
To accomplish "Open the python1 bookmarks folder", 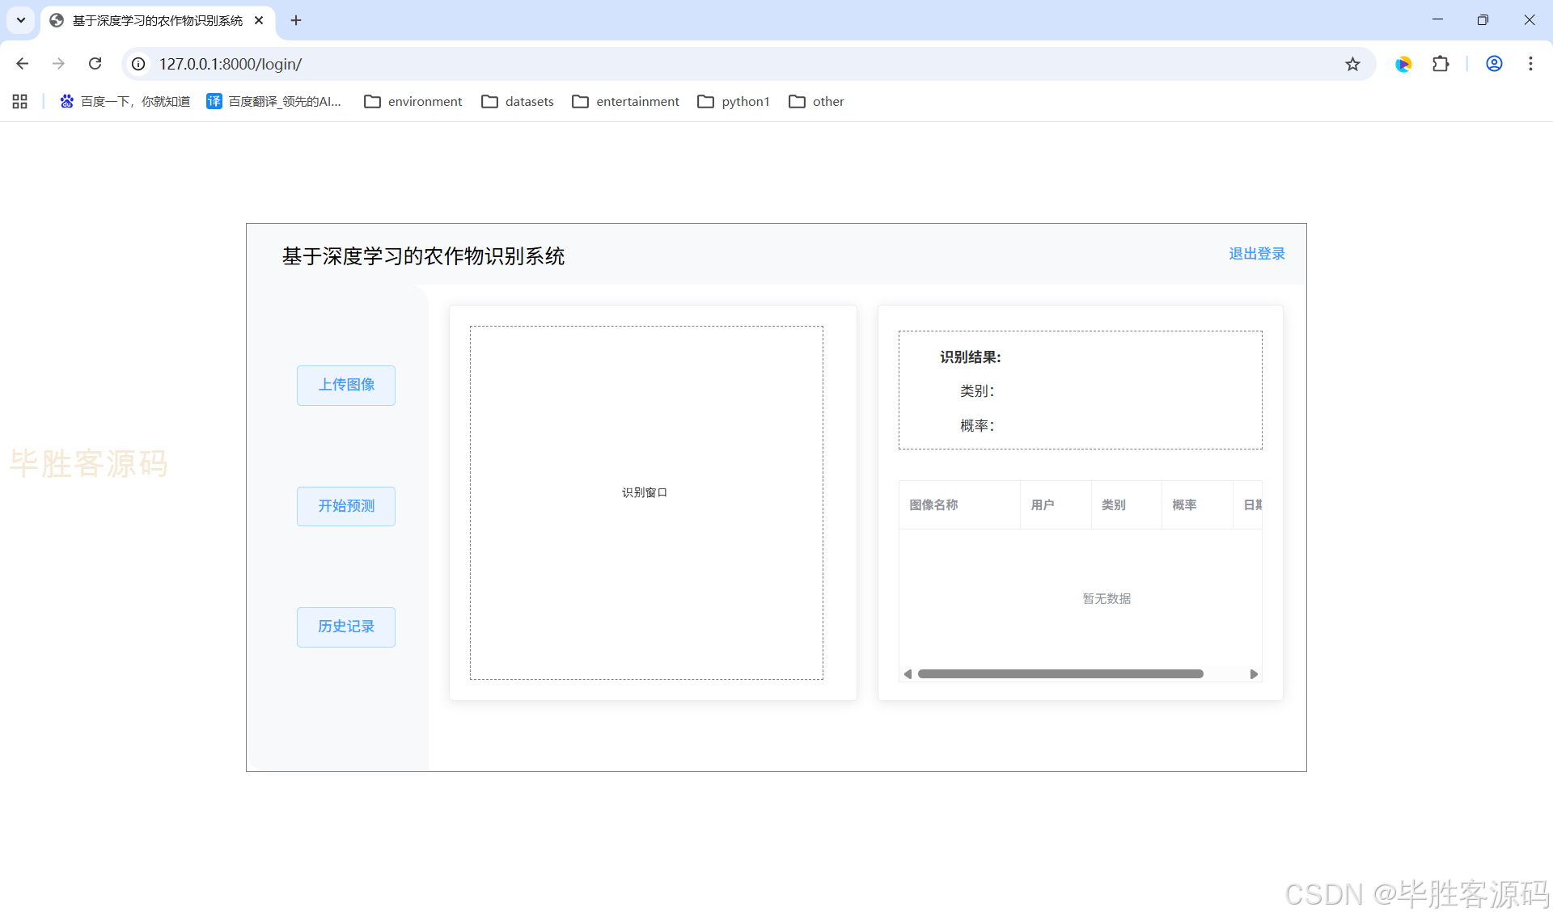I will [734, 101].
